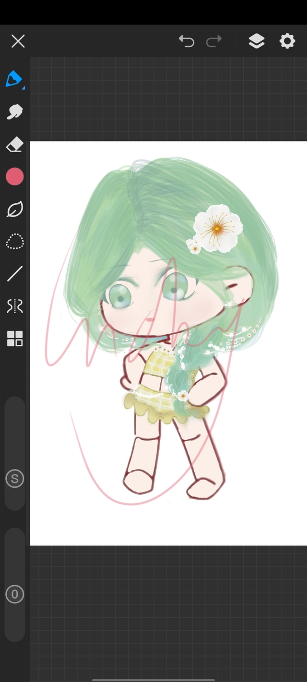
Task: Undo the last stroke
Action: pos(186,41)
